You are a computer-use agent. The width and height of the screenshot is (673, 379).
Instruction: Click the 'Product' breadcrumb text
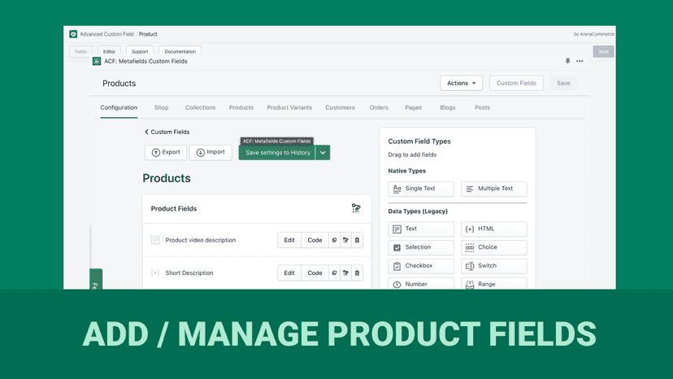tap(148, 34)
